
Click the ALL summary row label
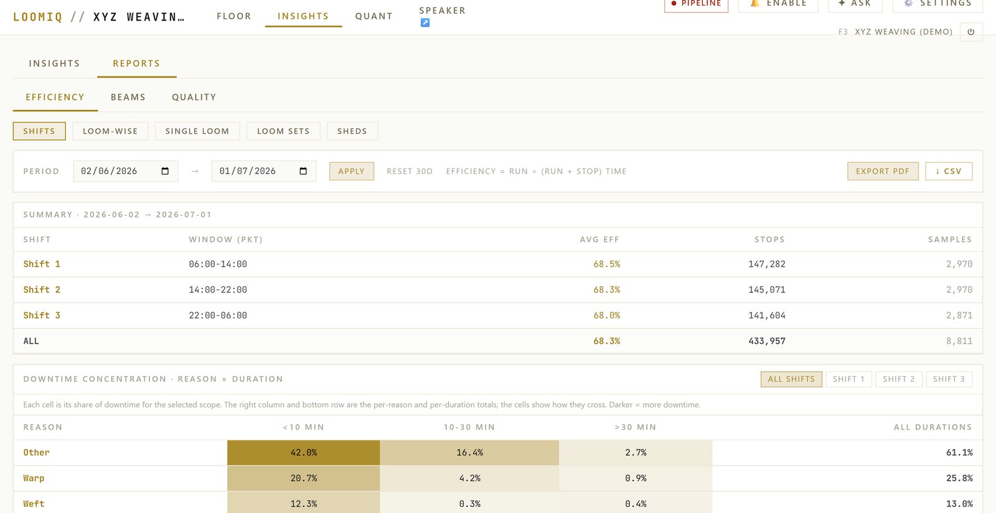pyautogui.click(x=31, y=341)
